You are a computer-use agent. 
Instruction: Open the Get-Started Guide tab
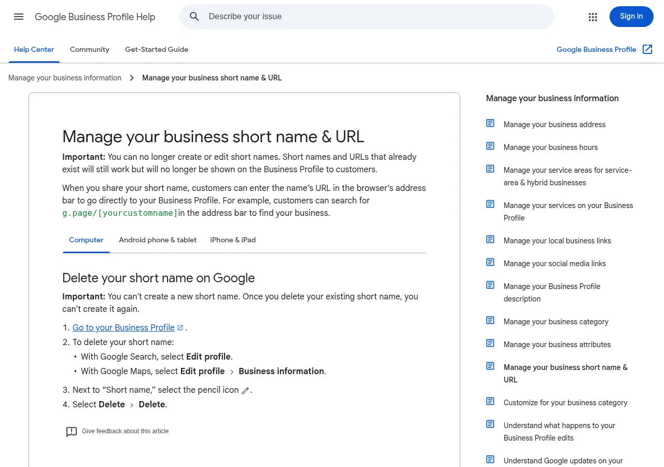[x=157, y=49]
